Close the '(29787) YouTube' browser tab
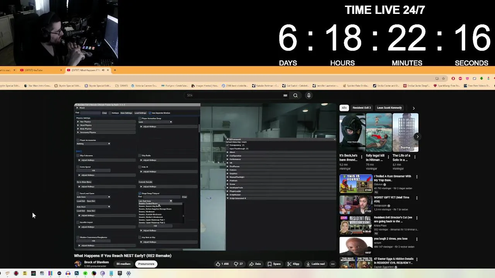 click(61, 70)
